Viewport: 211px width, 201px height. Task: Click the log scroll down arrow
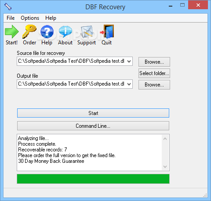(165, 167)
